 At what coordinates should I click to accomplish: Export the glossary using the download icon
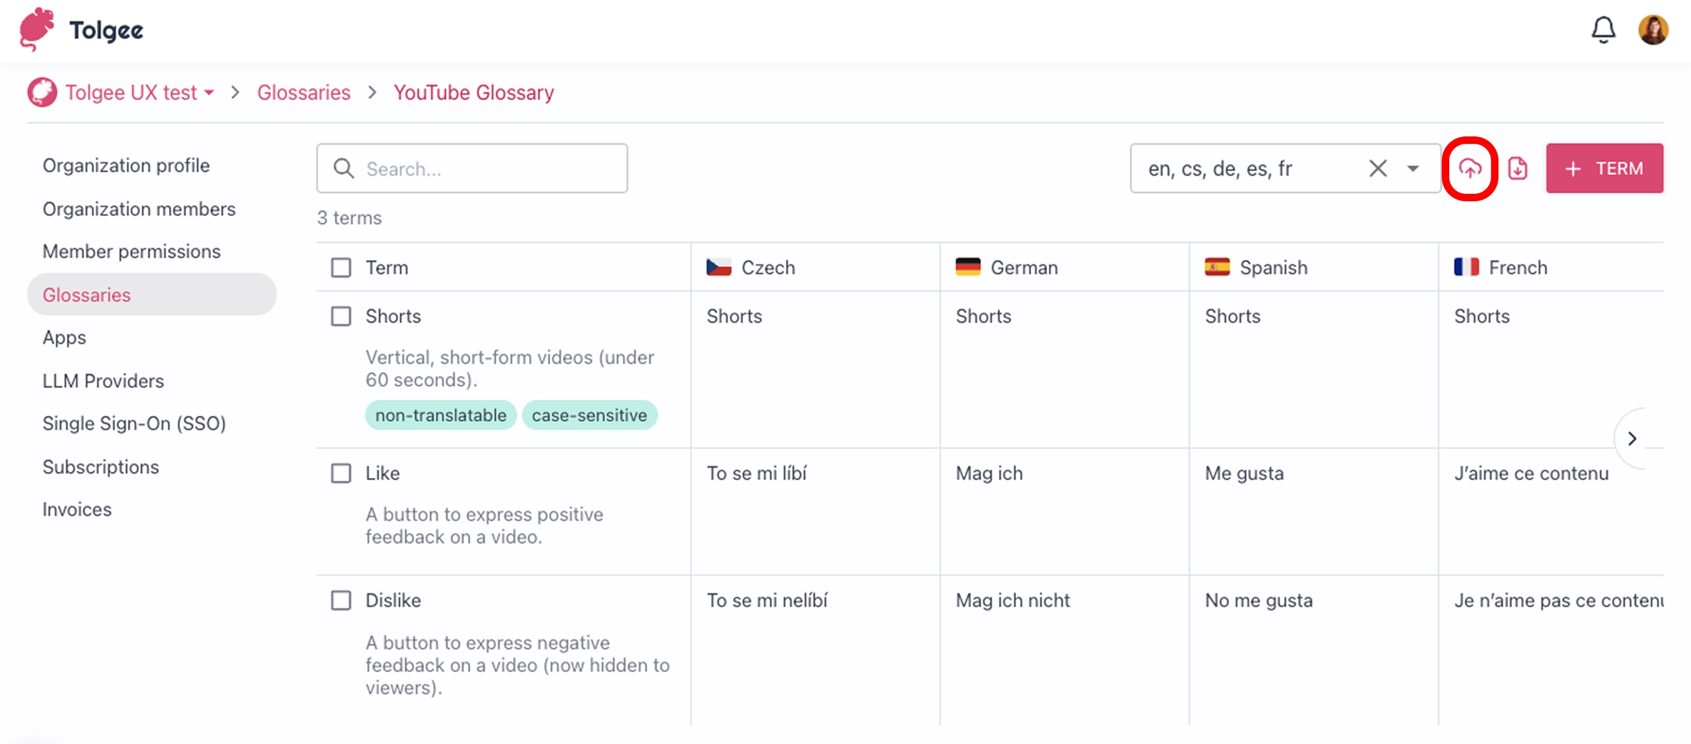click(x=1518, y=168)
